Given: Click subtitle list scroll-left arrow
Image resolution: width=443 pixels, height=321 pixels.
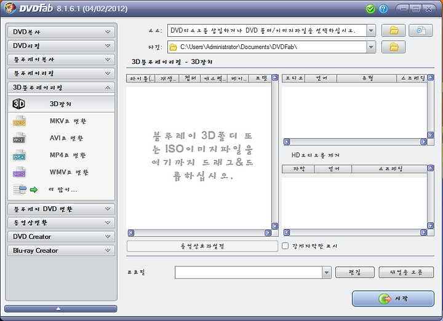Looking at the screenshot, I should (287, 232).
